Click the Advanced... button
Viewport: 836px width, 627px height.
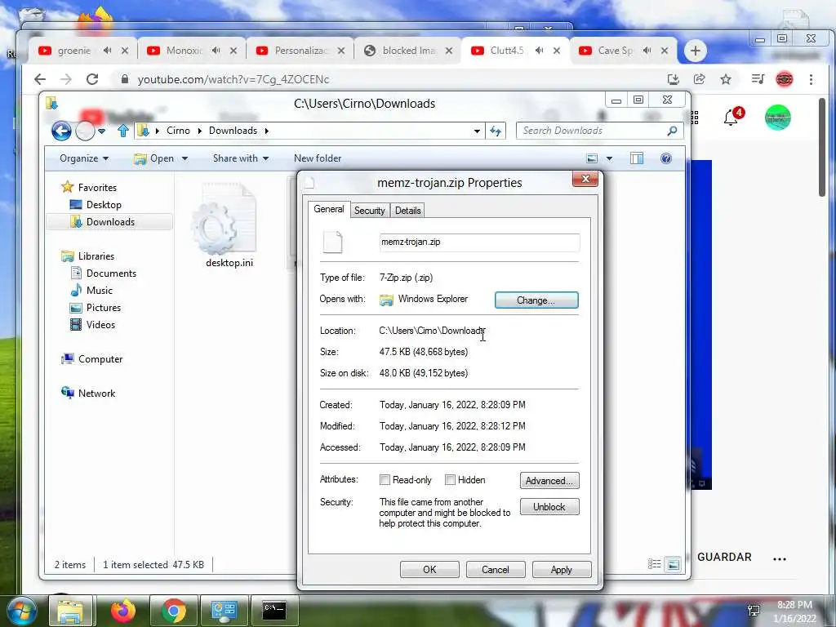point(549,481)
